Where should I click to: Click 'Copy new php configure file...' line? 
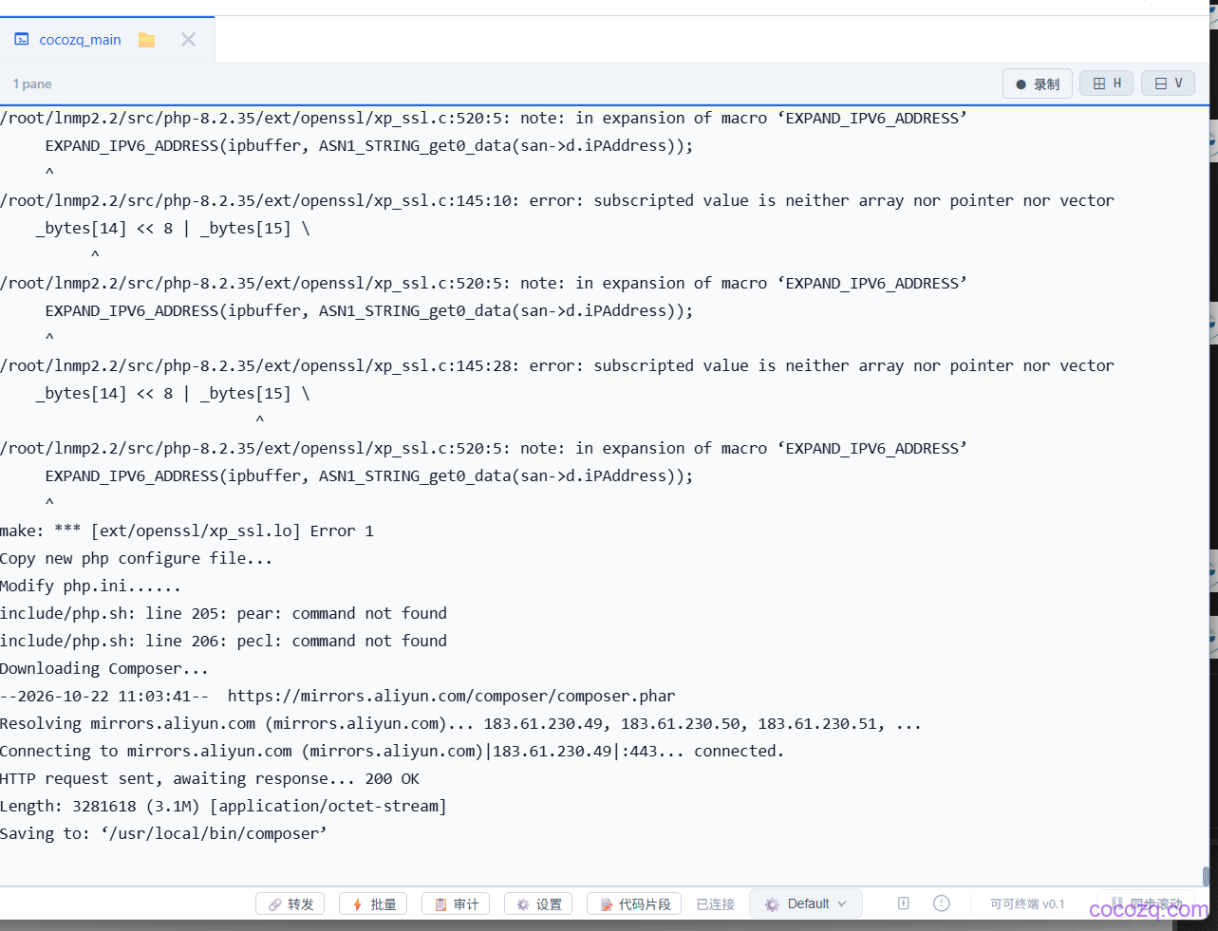point(137,559)
